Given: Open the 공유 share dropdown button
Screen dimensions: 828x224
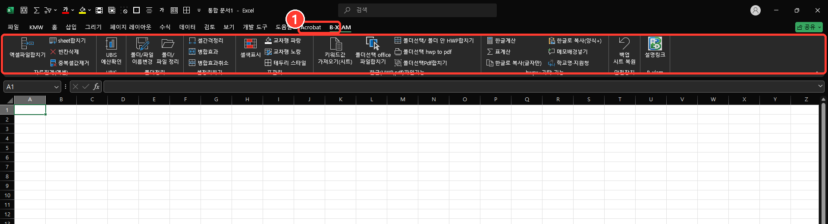Looking at the screenshot, I should (809, 27).
